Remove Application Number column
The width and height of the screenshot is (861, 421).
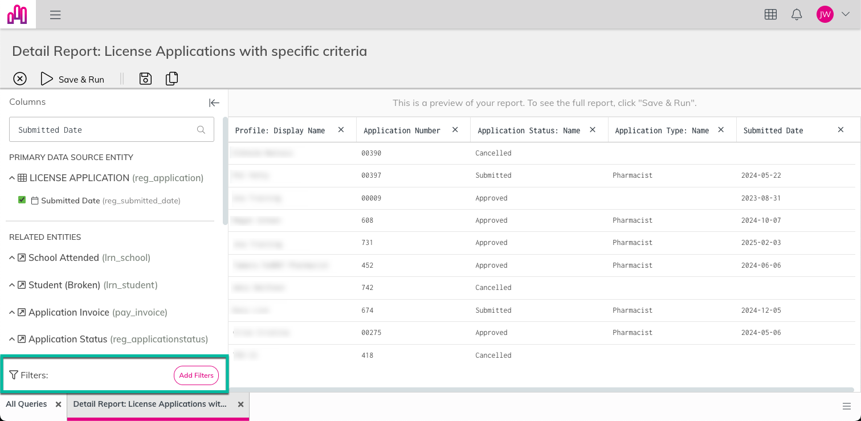click(x=455, y=130)
